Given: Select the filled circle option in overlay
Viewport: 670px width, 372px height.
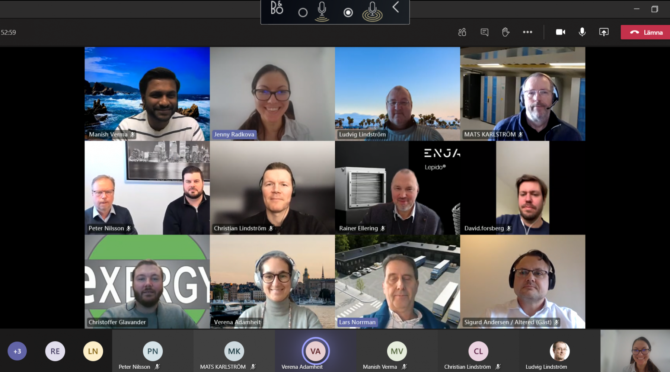Looking at the screenshot, I should [x=348, y=13].
